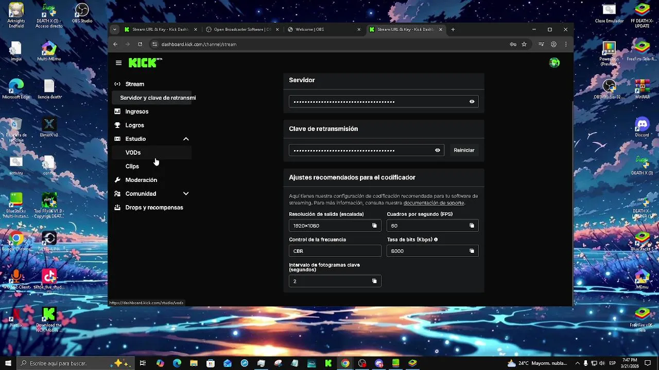Screen dimensions: 659x370
Task: Open OBS Studio desktop shortcut
Action: [x=82, y=14]
